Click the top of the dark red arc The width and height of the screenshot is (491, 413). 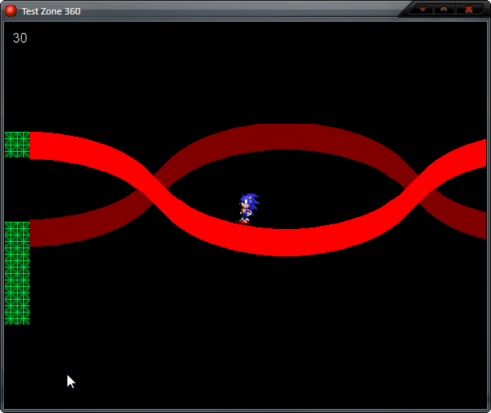pyautogui.click(x=285, y=137)
